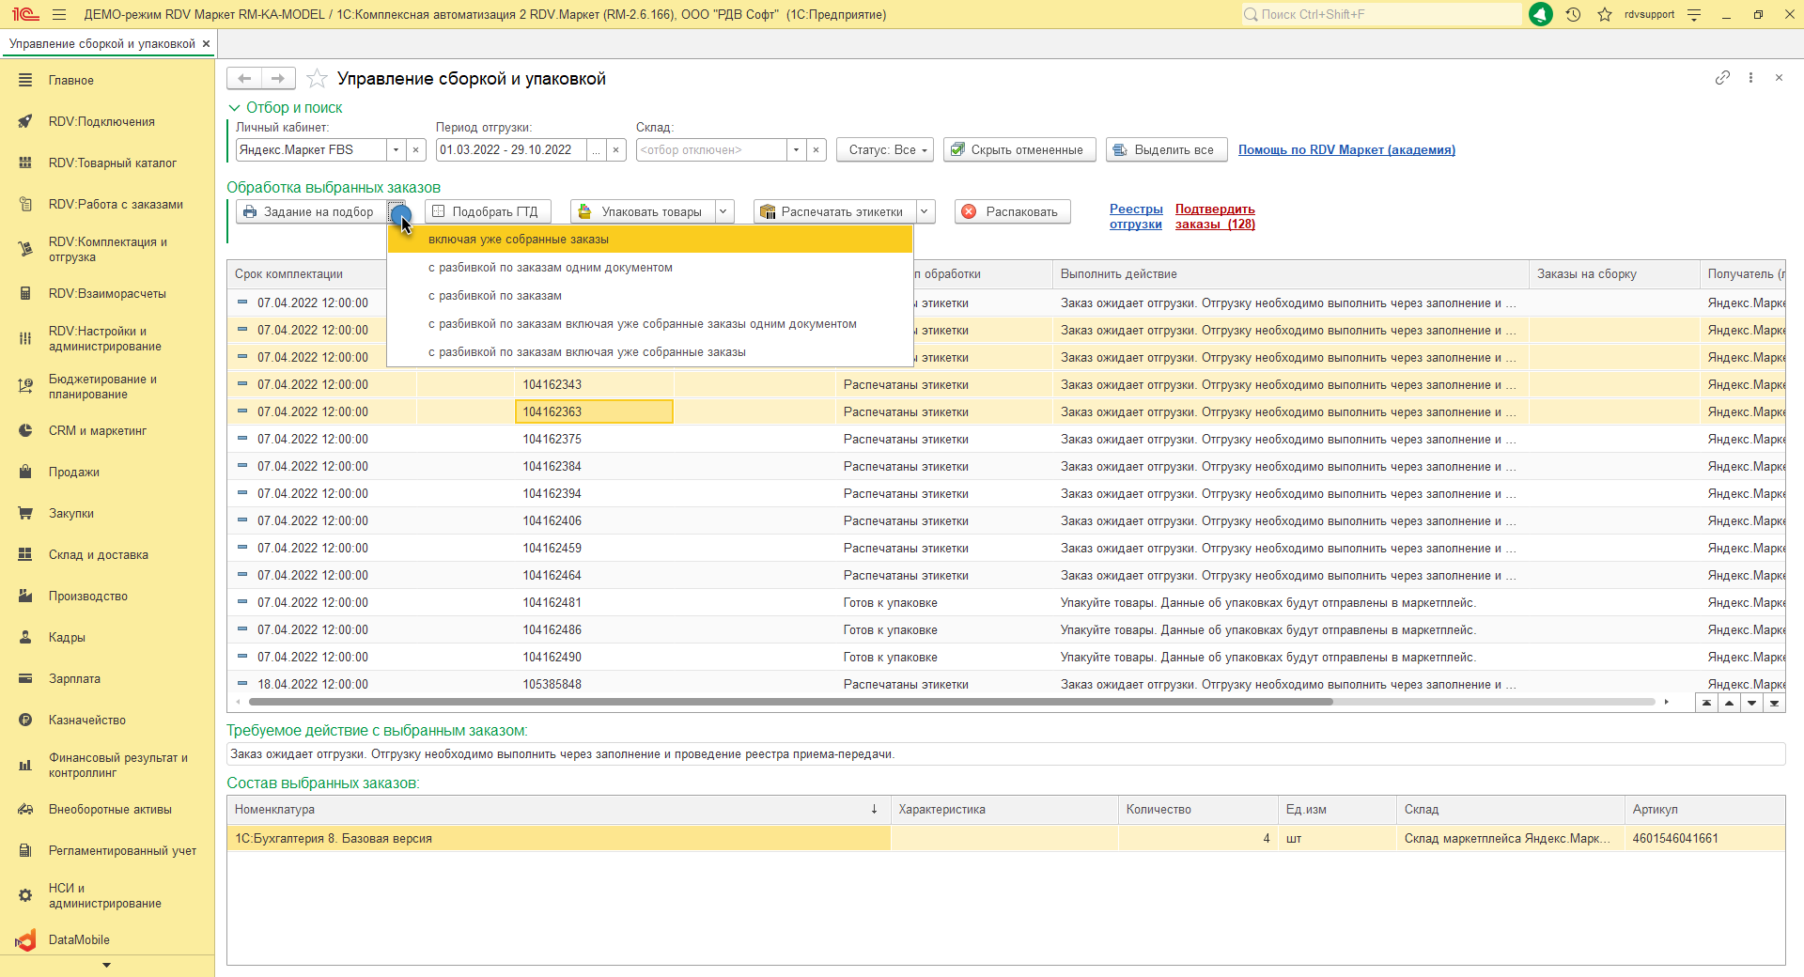Open the main menu hamburger icon

click(x=59, y=14)
